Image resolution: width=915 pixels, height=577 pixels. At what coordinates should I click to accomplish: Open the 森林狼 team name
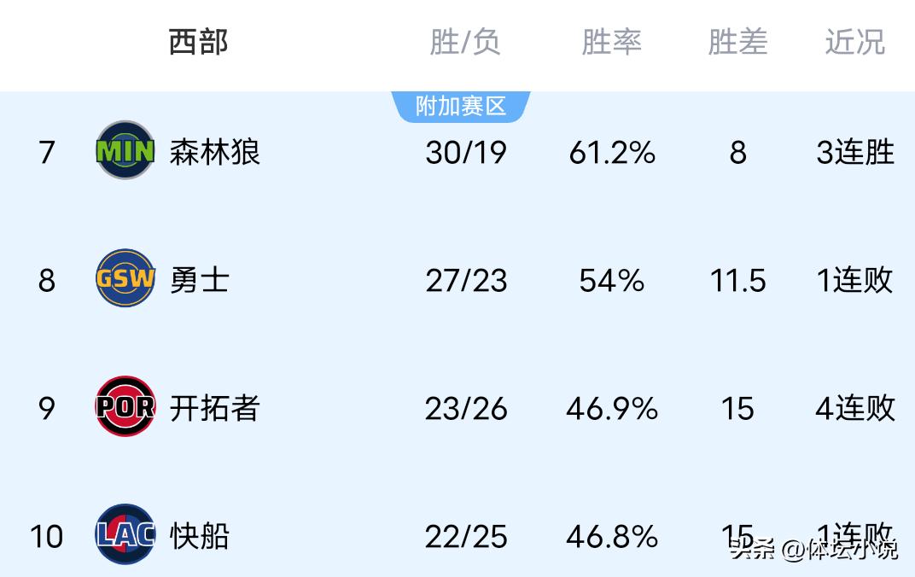(x=214, y=152)
